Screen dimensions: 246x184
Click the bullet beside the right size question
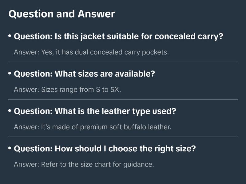point(10,148)
